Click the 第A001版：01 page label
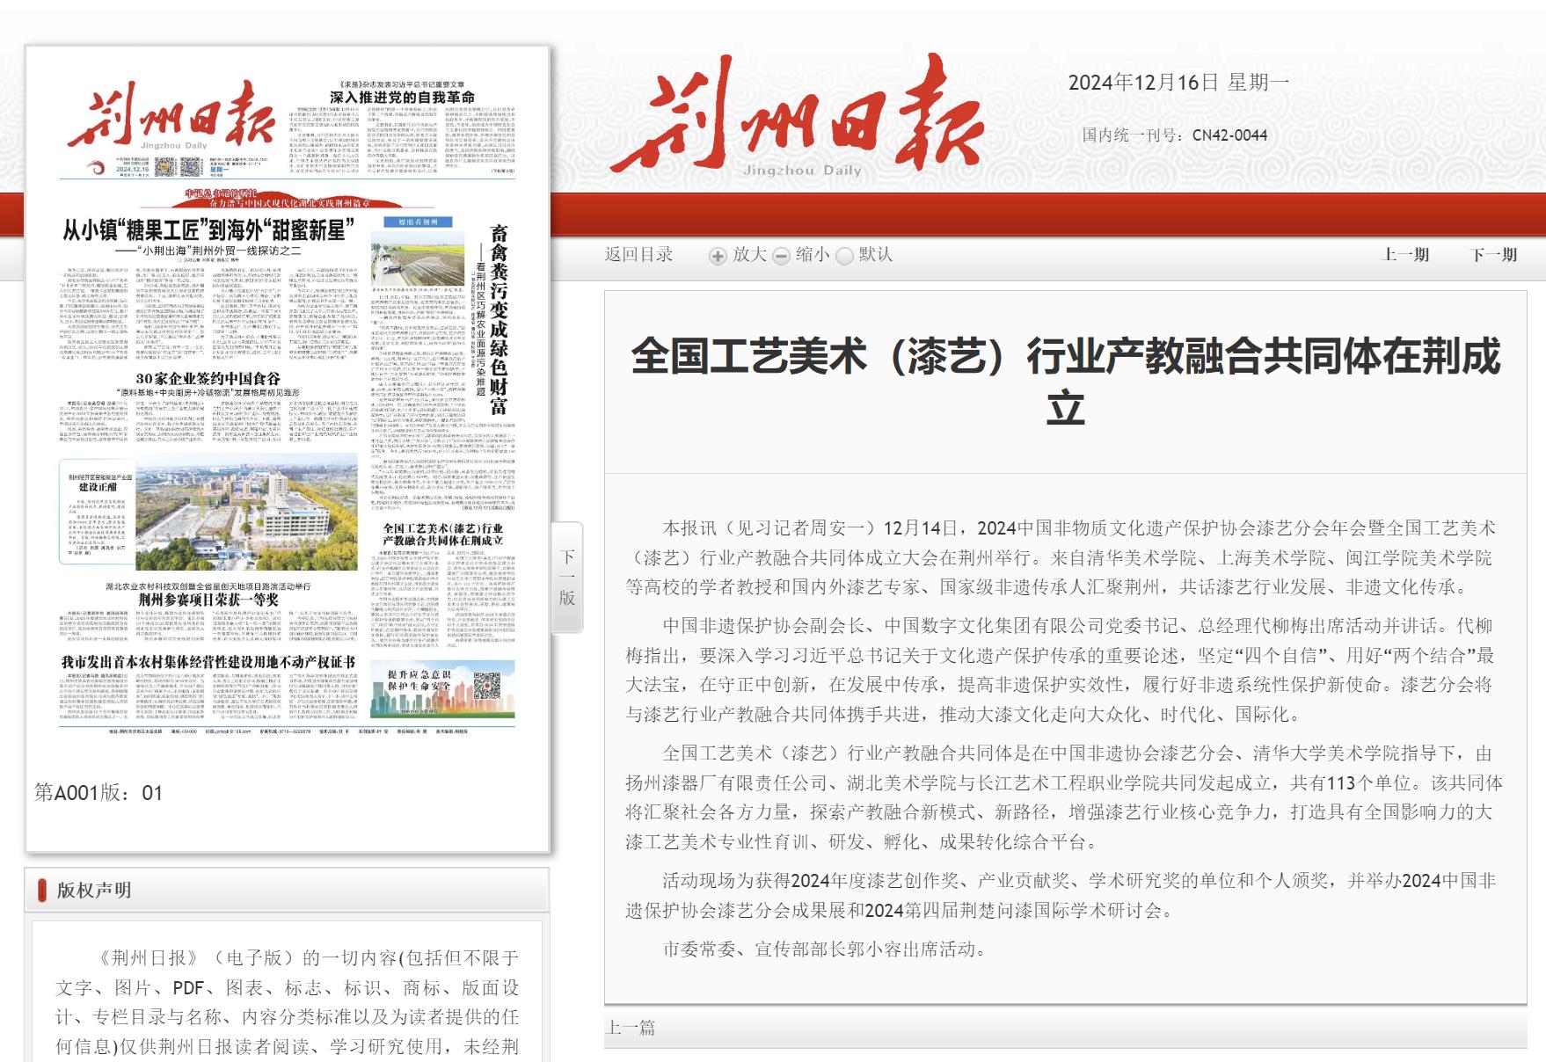Image resolution: width=1546 pixels, height=1062 pixels. click(98, 793)
